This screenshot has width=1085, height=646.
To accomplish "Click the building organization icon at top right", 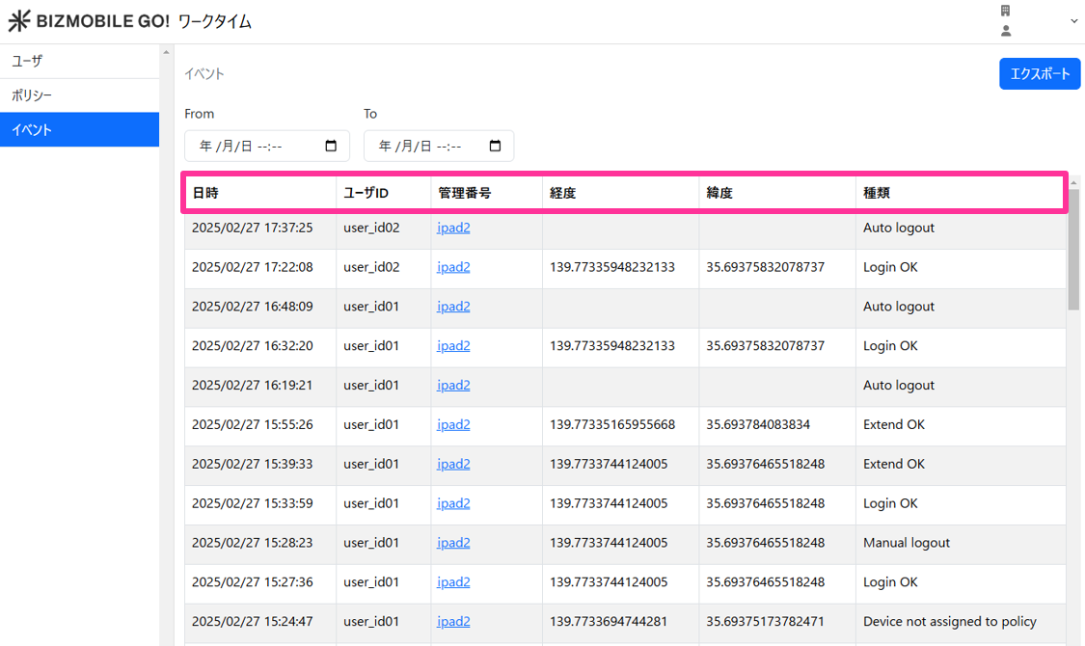I will (x=1005, y=11).
